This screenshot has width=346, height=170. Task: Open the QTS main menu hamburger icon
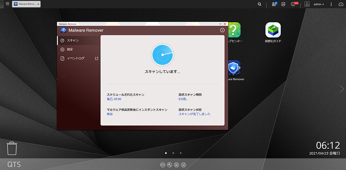[8, 4]
